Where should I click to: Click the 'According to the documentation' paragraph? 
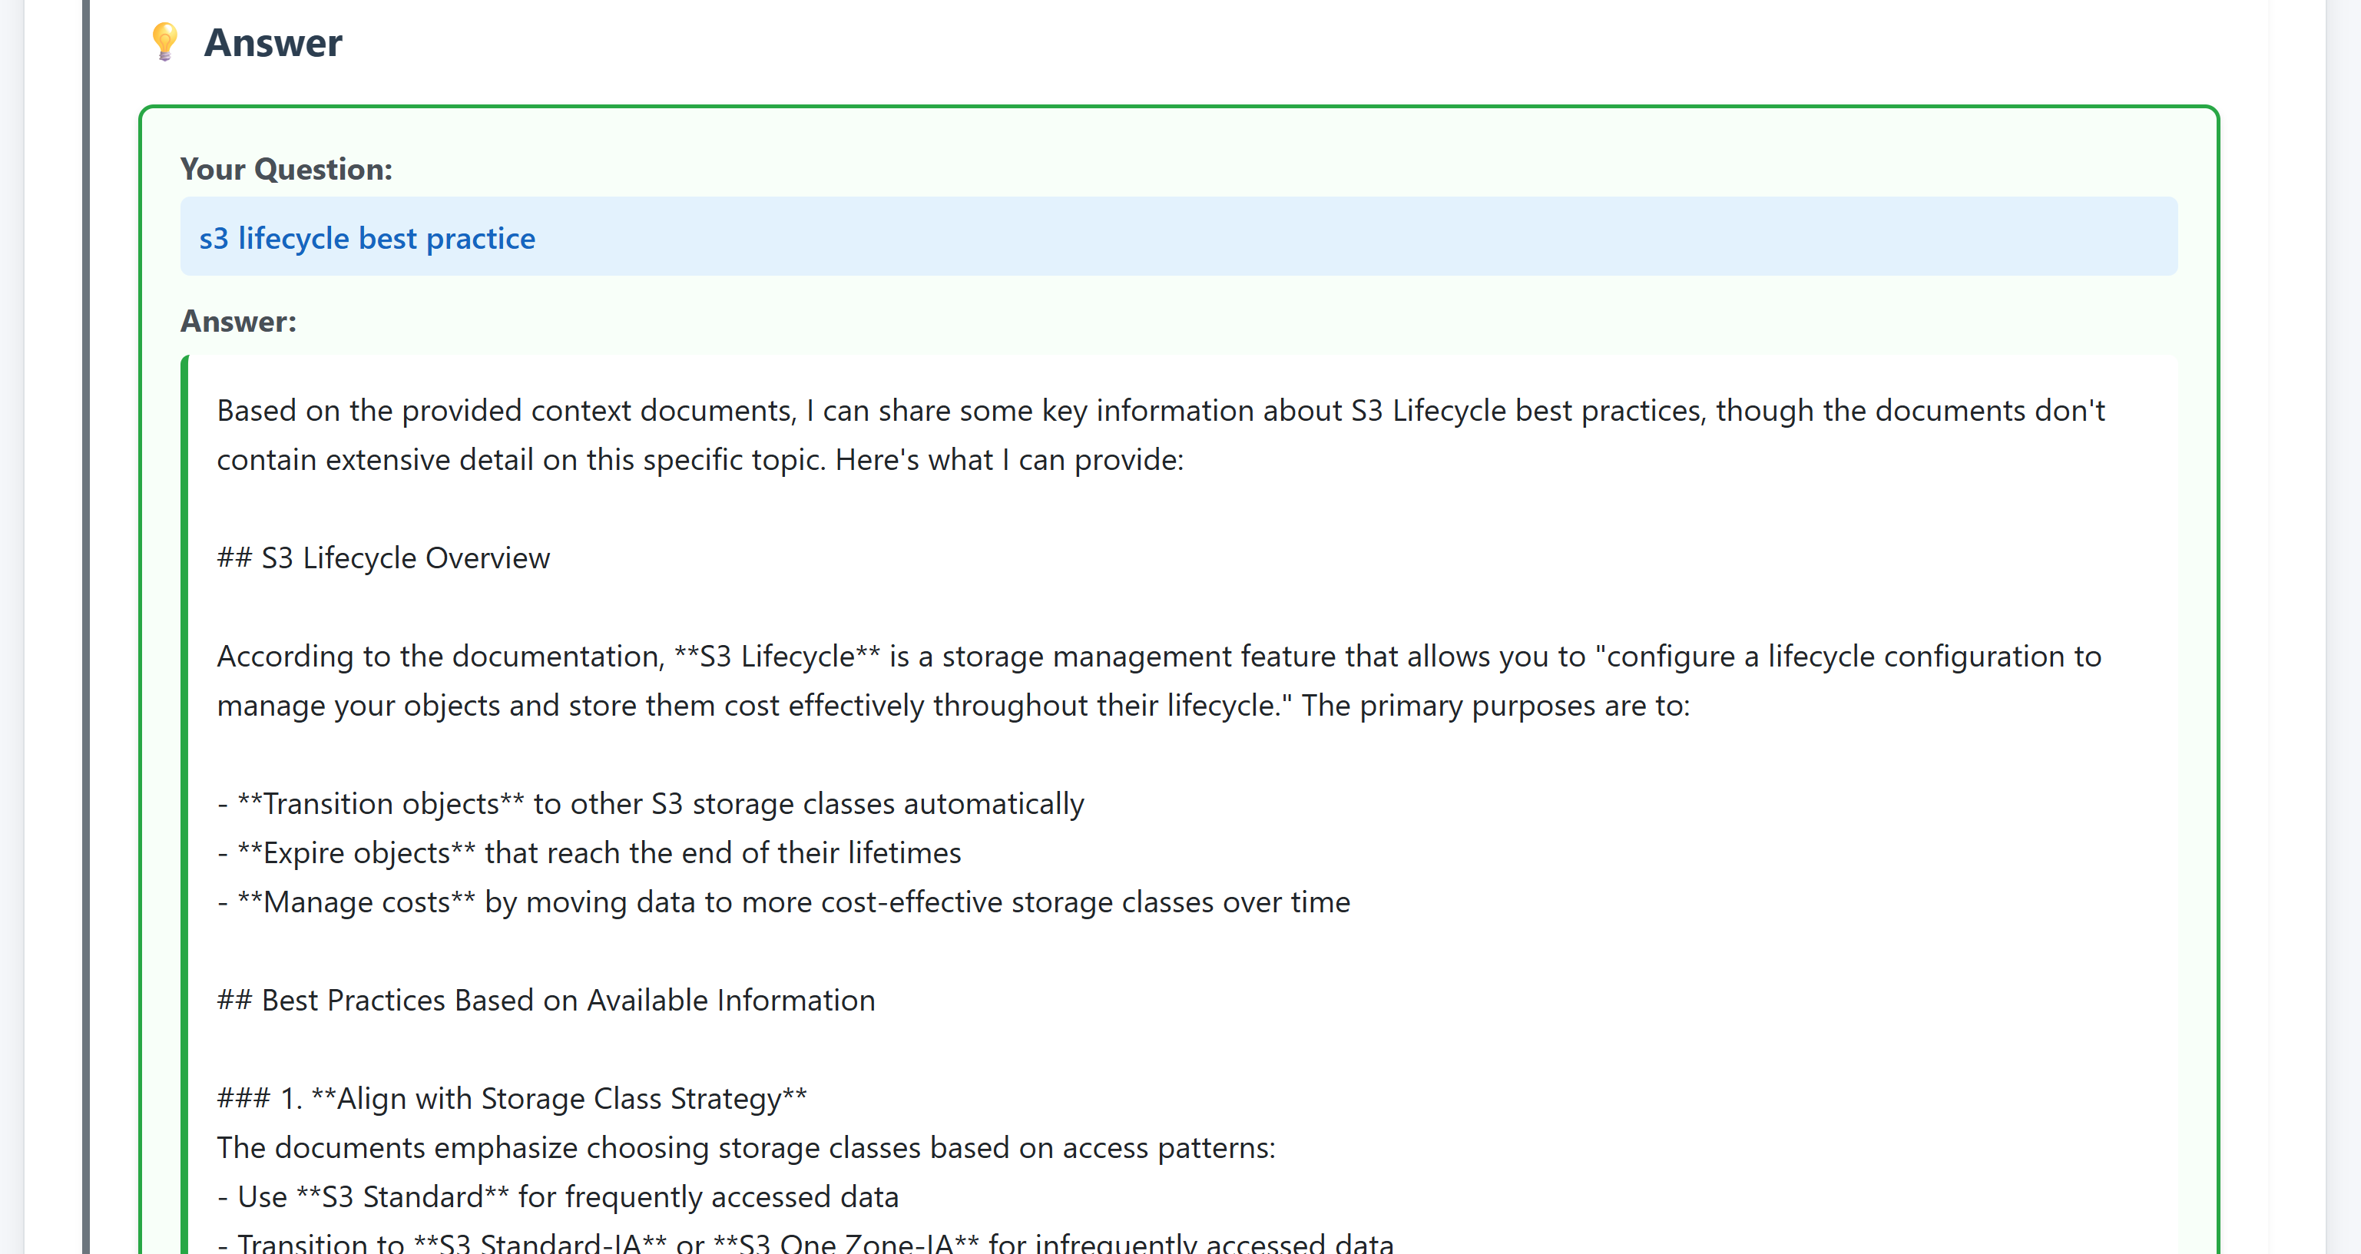click(x=1158, y=657)
